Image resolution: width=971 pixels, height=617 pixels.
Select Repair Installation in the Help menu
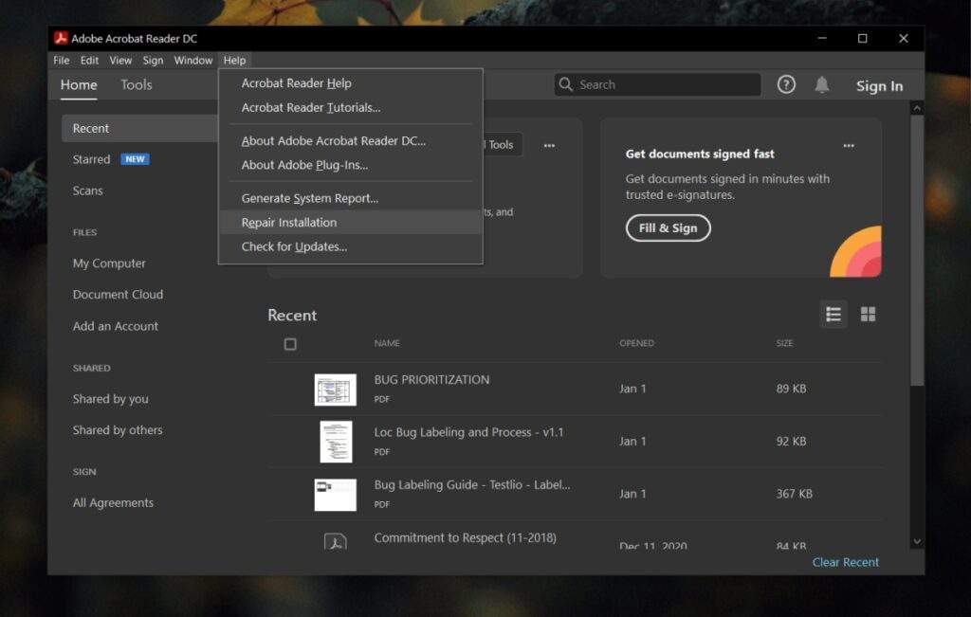(287, 222)
